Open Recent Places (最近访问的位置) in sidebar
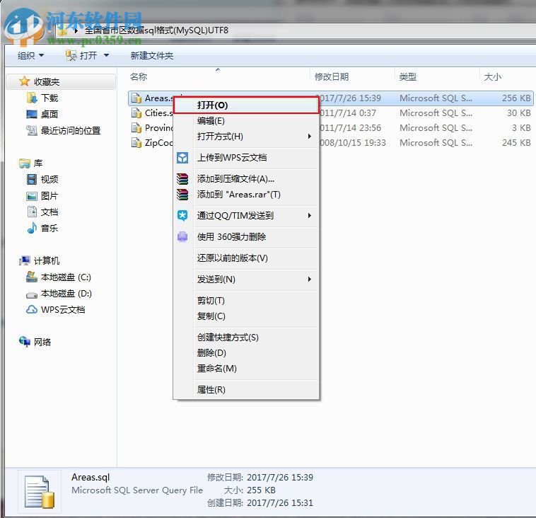The height and width of the screenshot is (518, 536). pos(63,131)
